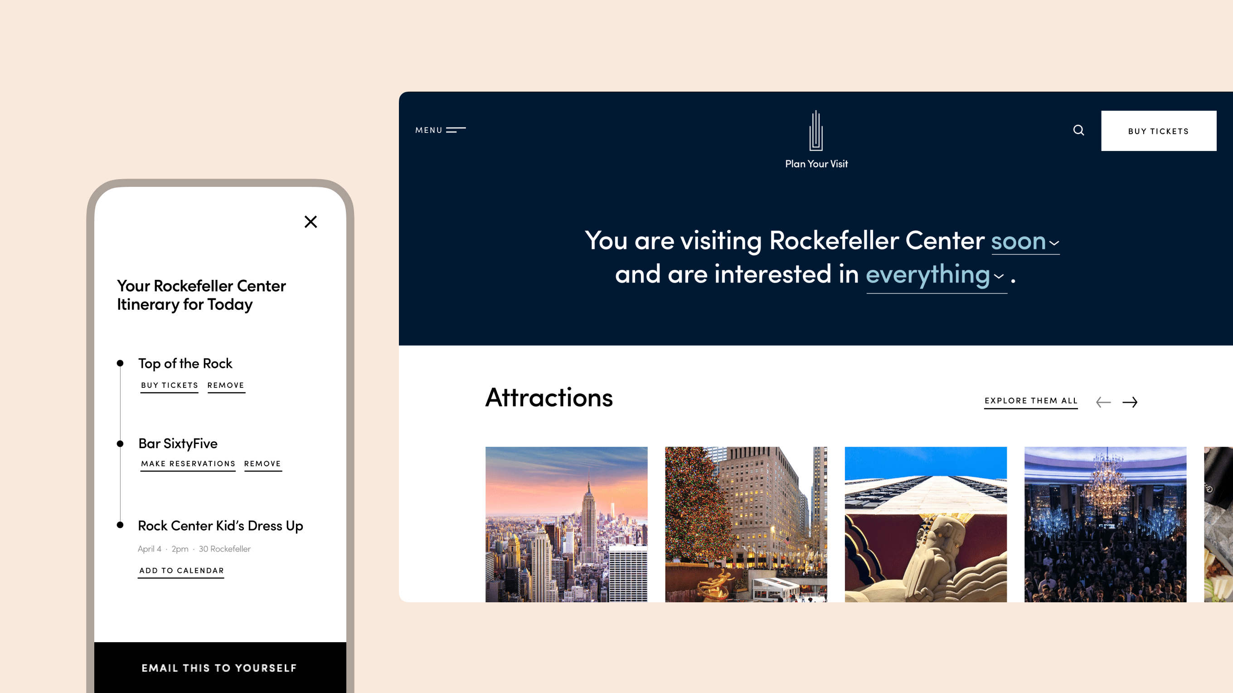The image size is (1233, 693).
Task: Click the close X icon on itinerary panel
Action: click(311, 221)
